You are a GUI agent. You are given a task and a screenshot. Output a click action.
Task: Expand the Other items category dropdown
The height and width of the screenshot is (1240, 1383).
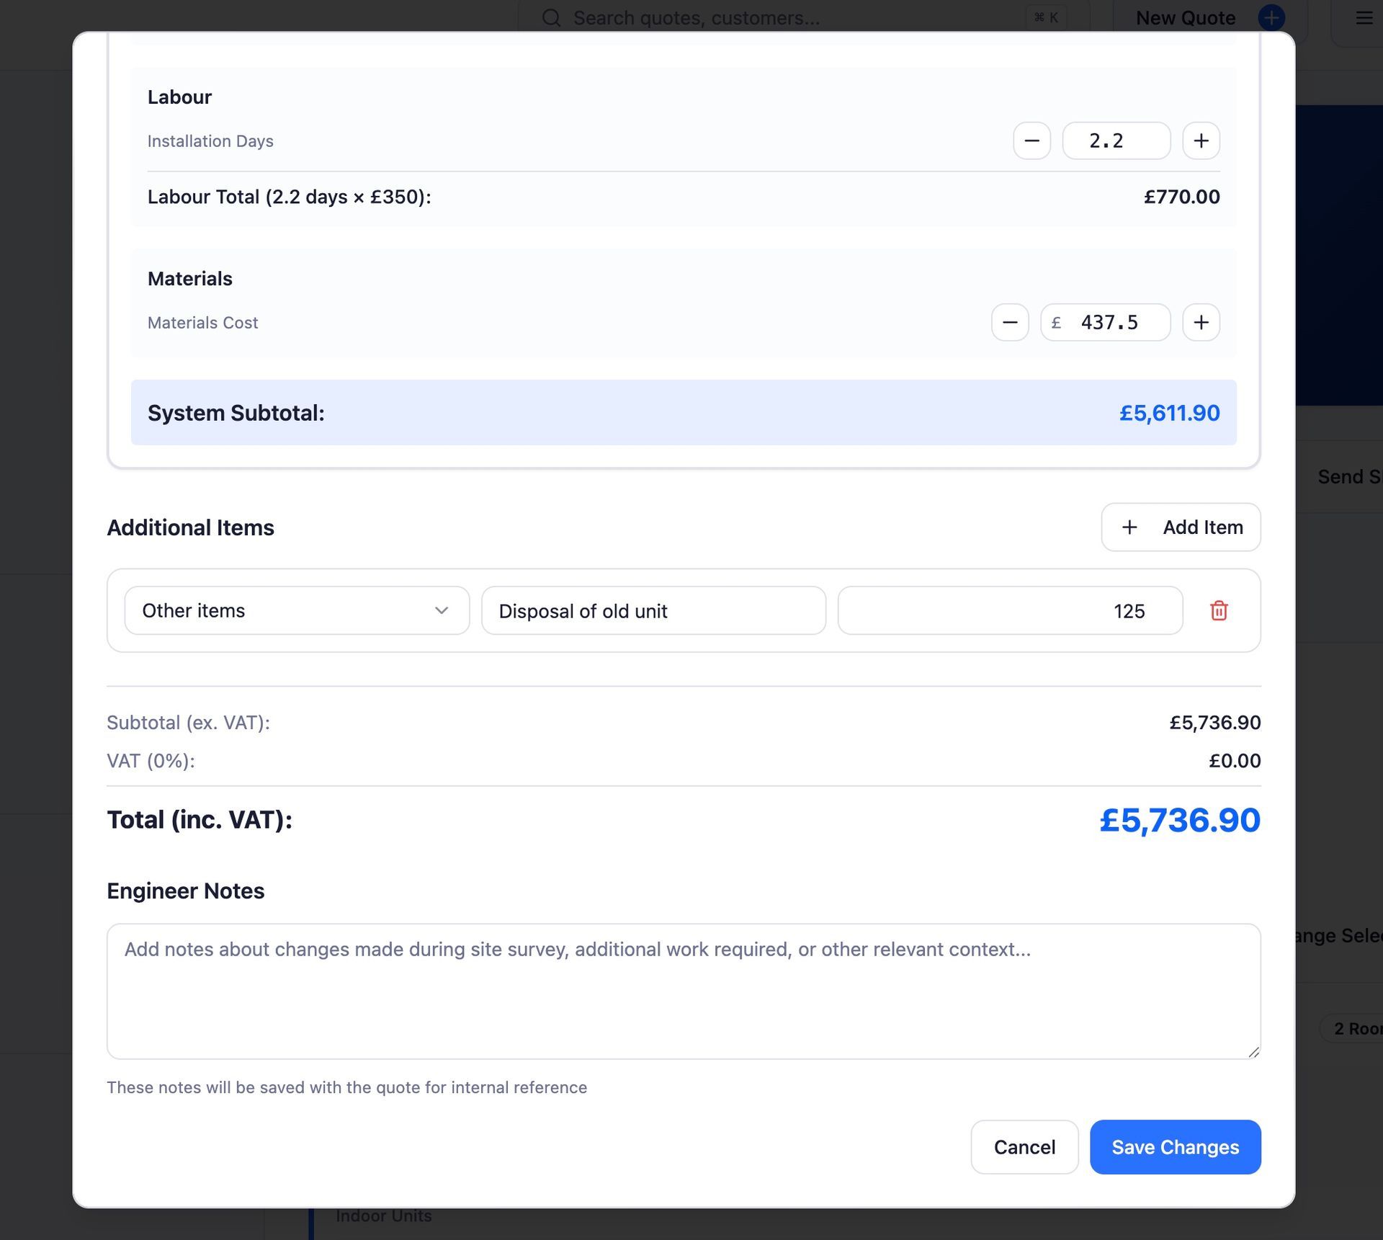tap(296, 611)
